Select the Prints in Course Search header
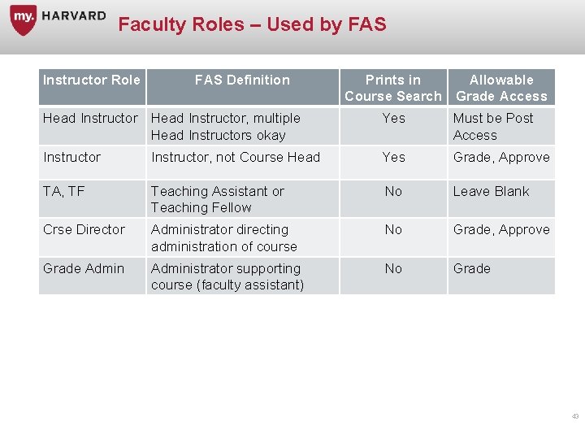Viewport: 585px width, 439px height. coord(393,88)
